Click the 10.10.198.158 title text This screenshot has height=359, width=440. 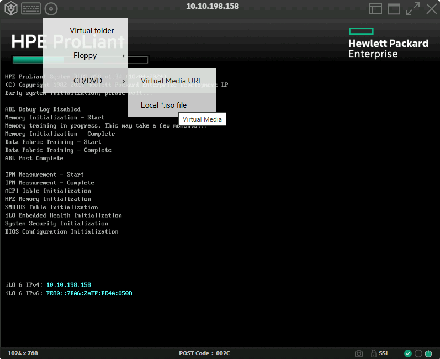click(x=213, y=6)
